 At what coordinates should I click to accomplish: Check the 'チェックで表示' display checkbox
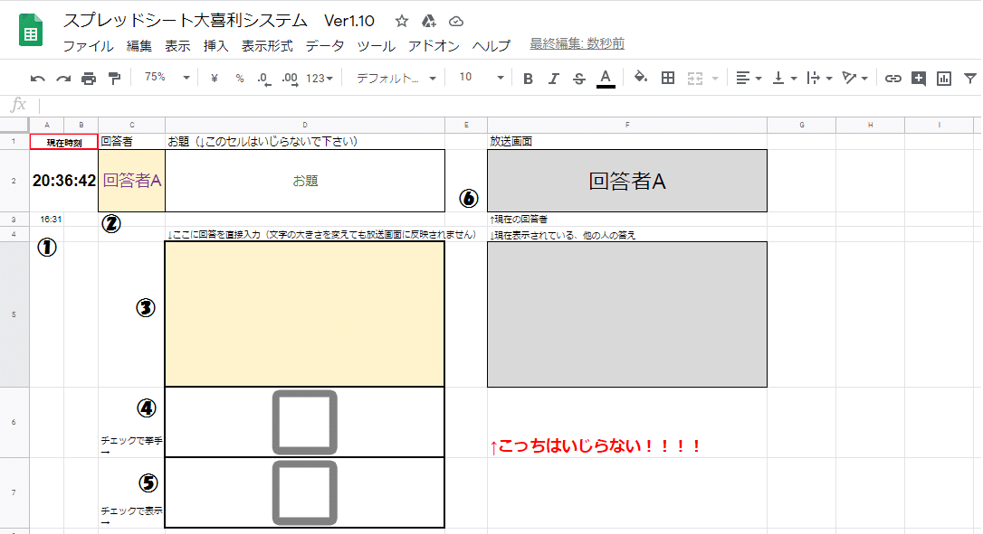304,493
